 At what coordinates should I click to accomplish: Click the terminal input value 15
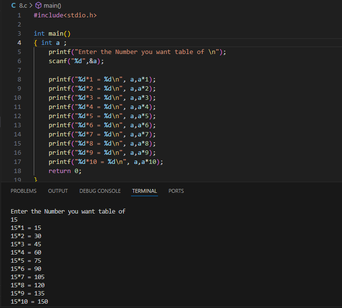tap(14, 220)
